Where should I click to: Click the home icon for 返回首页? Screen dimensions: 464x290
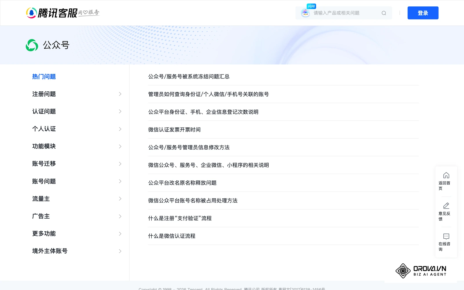coord(446,175)
